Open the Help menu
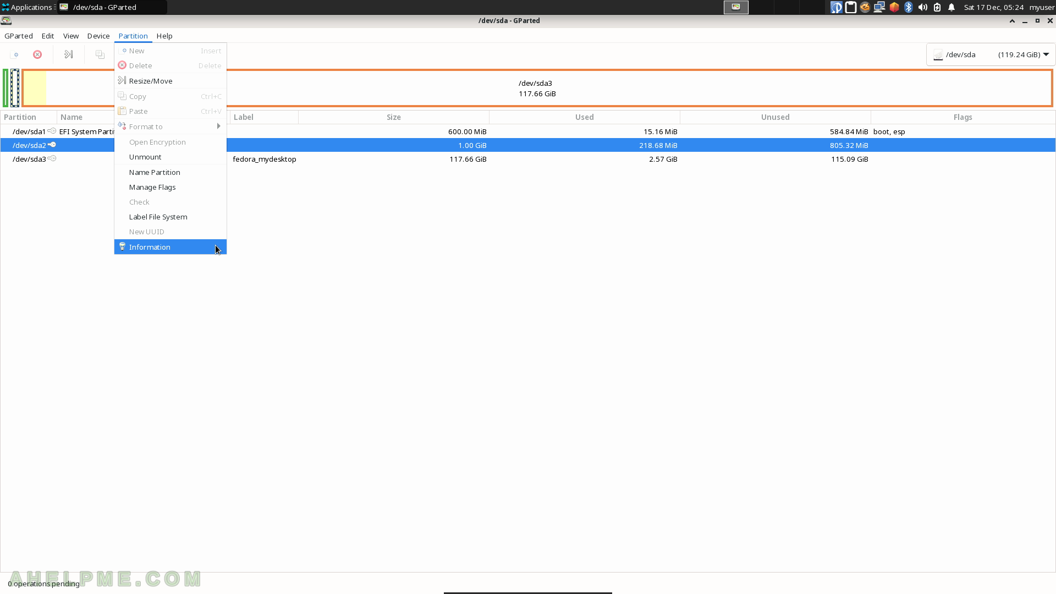This screenshot has width=1056, height=594. [164, 36]
